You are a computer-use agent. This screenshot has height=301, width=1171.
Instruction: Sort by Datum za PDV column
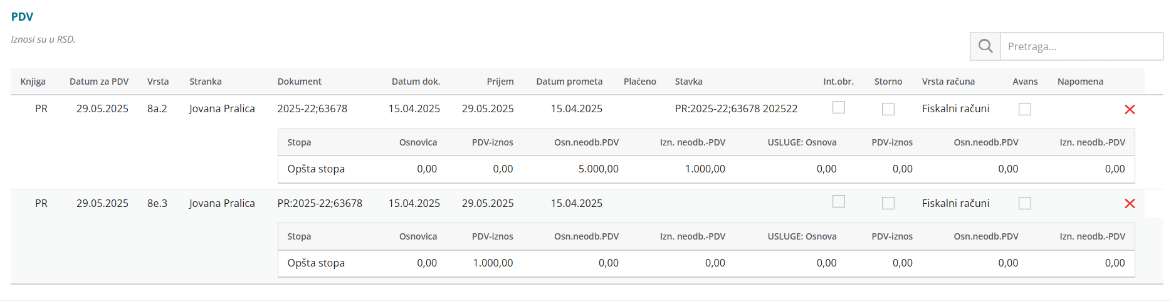[99, 82]
